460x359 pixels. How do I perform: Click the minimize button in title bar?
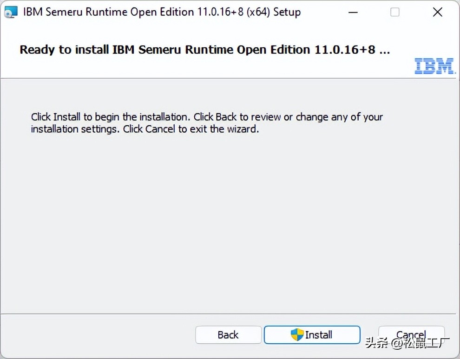[353, 12]
